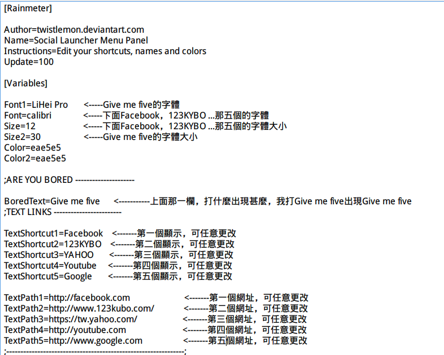Click the [Variables] section header

[25, 84]
